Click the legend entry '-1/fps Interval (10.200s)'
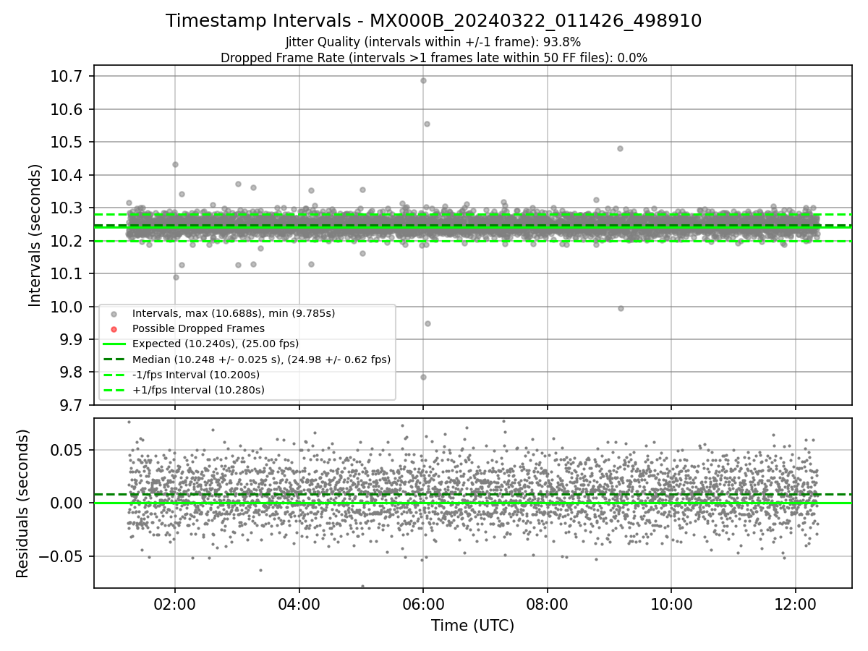This screenshot has width=868, height=651. pyautogui.click(x=196, y=375)
